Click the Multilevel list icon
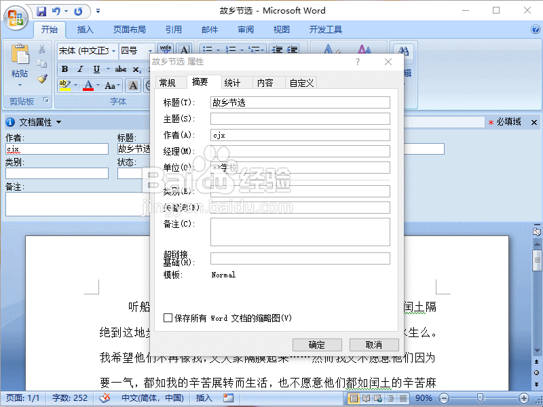This screenshot has width=543, height=407. click(x=254, y=50)
